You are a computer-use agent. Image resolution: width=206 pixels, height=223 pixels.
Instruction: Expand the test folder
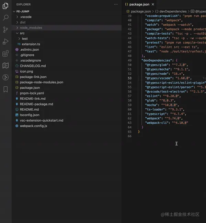click(67, 39)
